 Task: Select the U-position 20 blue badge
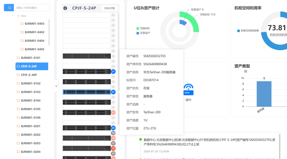[113, 128]
